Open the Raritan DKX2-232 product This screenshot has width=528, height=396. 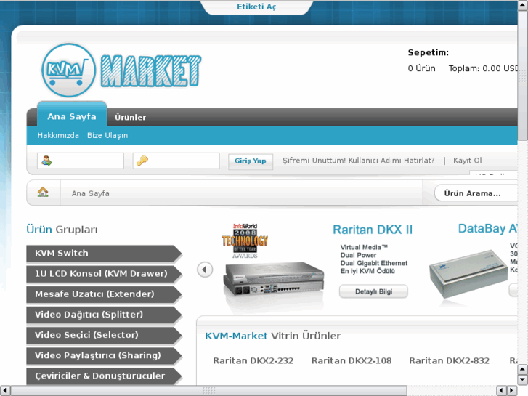point(253,361)
